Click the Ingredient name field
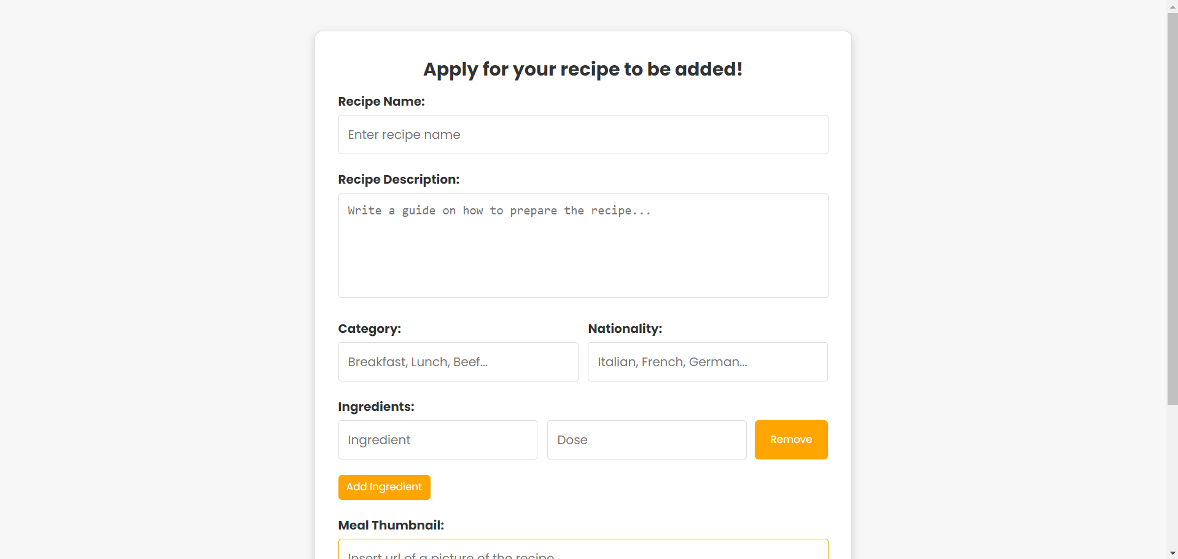 [437, 440]
